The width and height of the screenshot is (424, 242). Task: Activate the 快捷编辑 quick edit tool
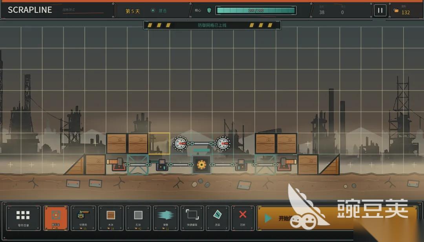click(x=192, y=218)
